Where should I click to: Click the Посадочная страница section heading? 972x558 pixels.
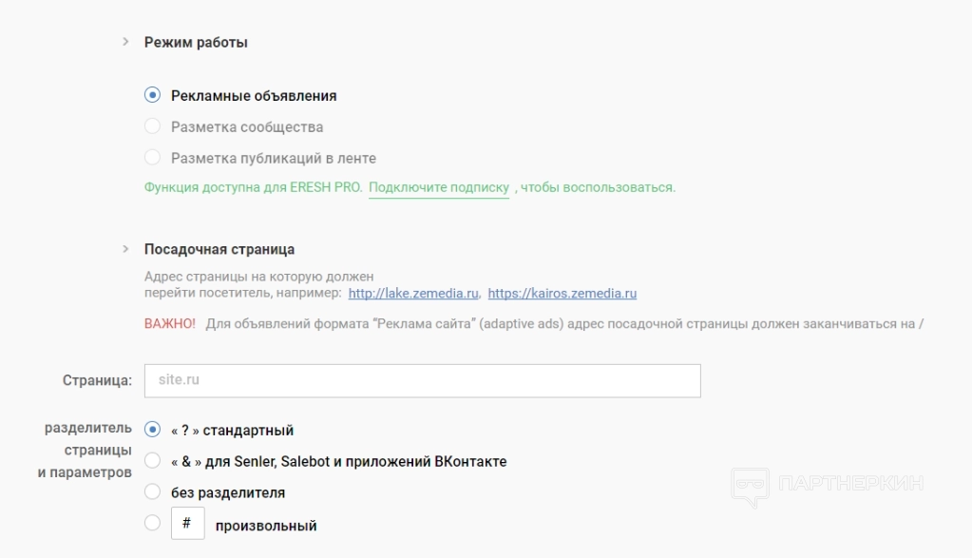click(219, 249)
